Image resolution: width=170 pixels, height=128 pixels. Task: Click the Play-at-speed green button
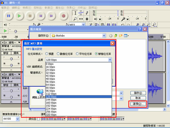point(5,31)
